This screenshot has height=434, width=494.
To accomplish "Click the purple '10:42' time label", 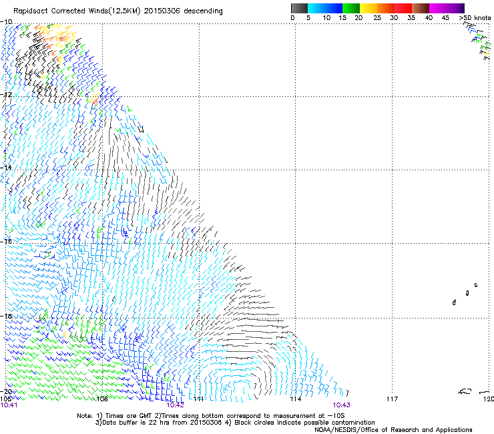I will [175, 405].
